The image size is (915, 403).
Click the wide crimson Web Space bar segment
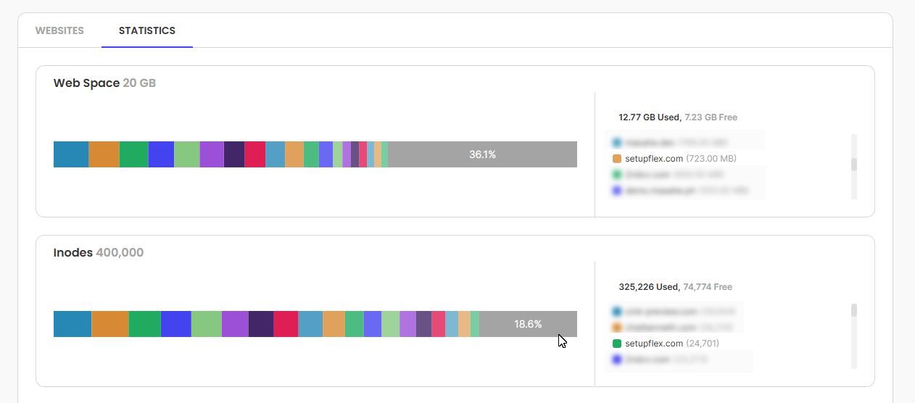[254, 154]
